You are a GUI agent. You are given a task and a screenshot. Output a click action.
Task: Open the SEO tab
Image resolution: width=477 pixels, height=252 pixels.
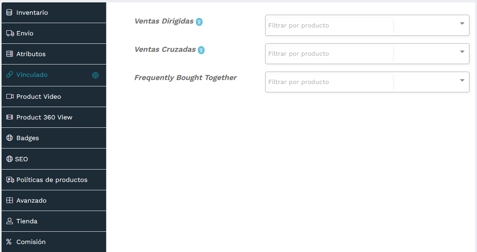[22, 159]
